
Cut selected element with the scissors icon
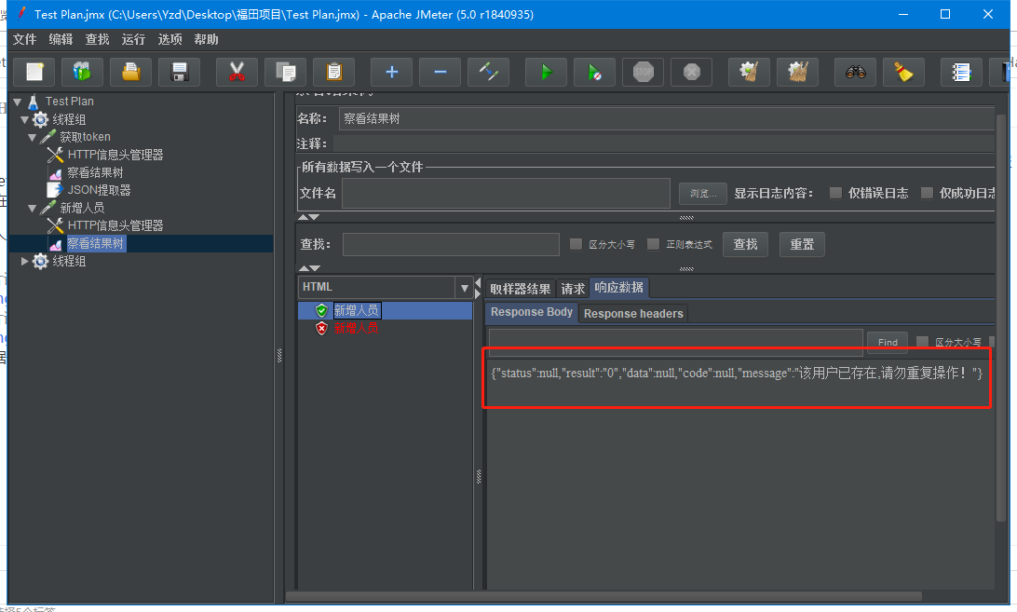(237, 72)
